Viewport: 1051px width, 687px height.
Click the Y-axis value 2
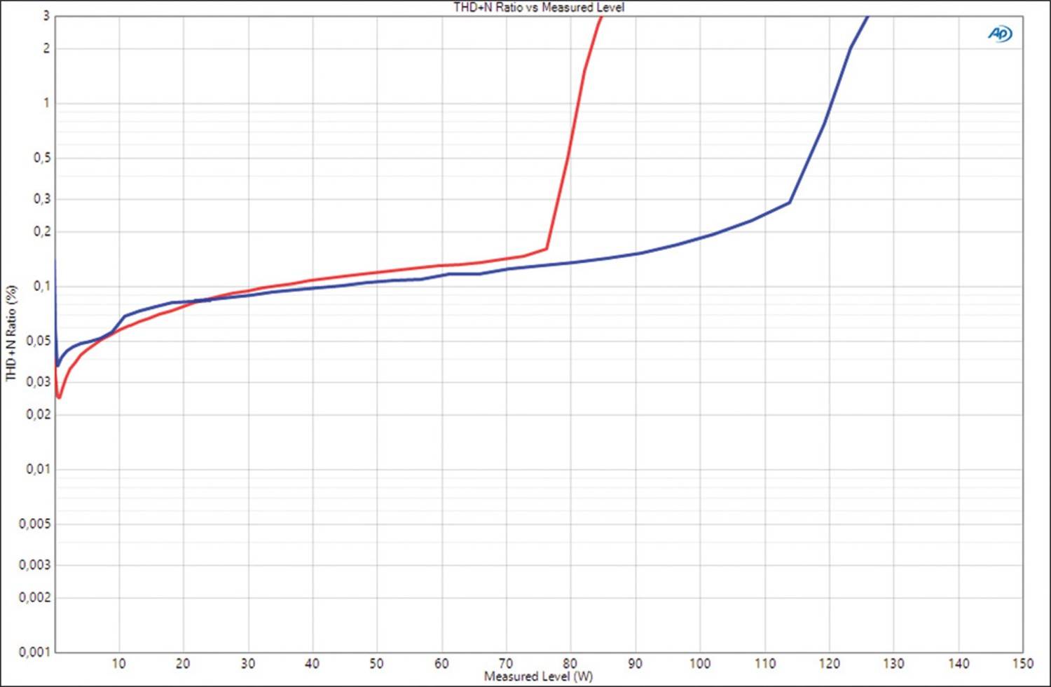coord(46,48)
